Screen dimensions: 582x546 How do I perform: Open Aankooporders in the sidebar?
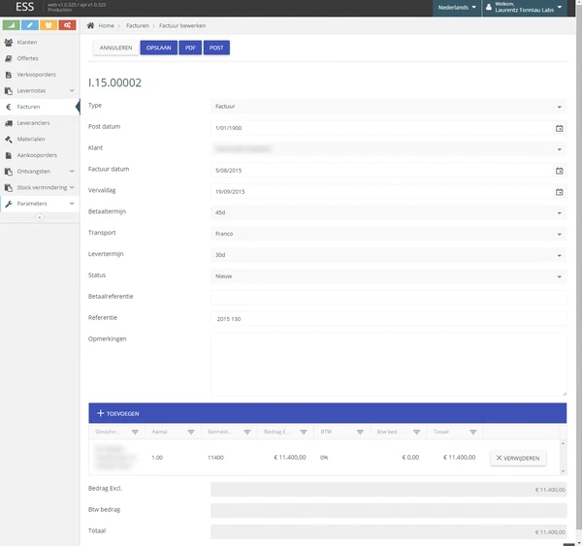point(40,155)
